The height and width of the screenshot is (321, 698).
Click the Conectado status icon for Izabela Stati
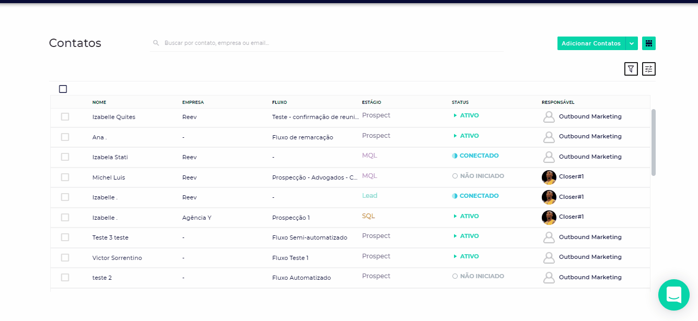(x=455, y=156)
